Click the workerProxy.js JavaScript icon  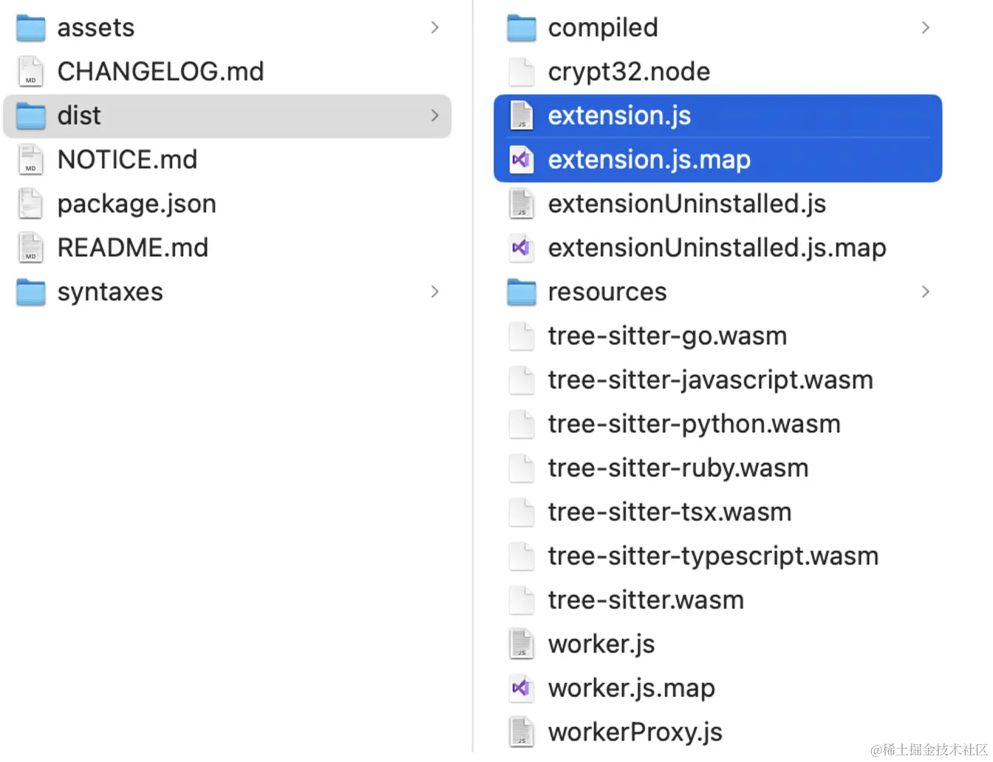522,731
